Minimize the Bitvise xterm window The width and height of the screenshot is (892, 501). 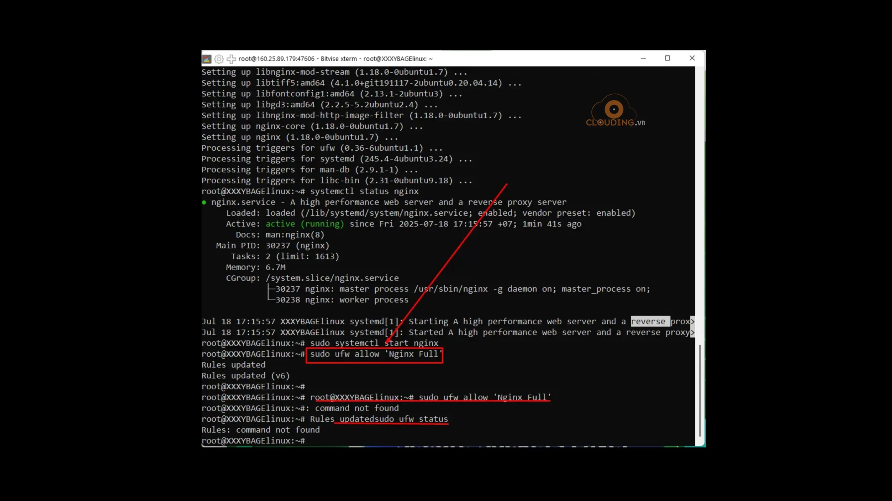point(643,58)
